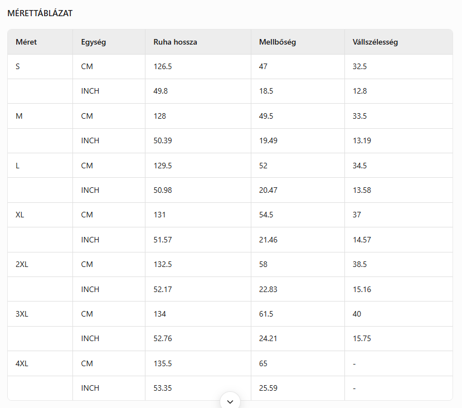Expand the size table with the chevron-down button
The width and height of the screenshot is (462, 408).
point(230,401)
